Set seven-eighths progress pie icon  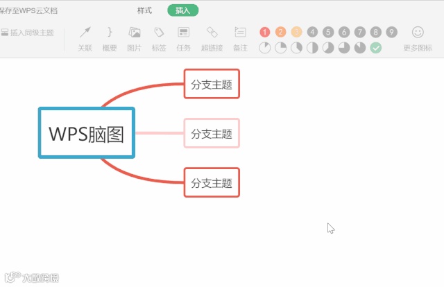click(360, 48)
